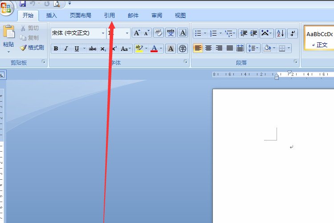Open the font size dropdown arrow
The image size is (334, 223).
click(127, 33)
